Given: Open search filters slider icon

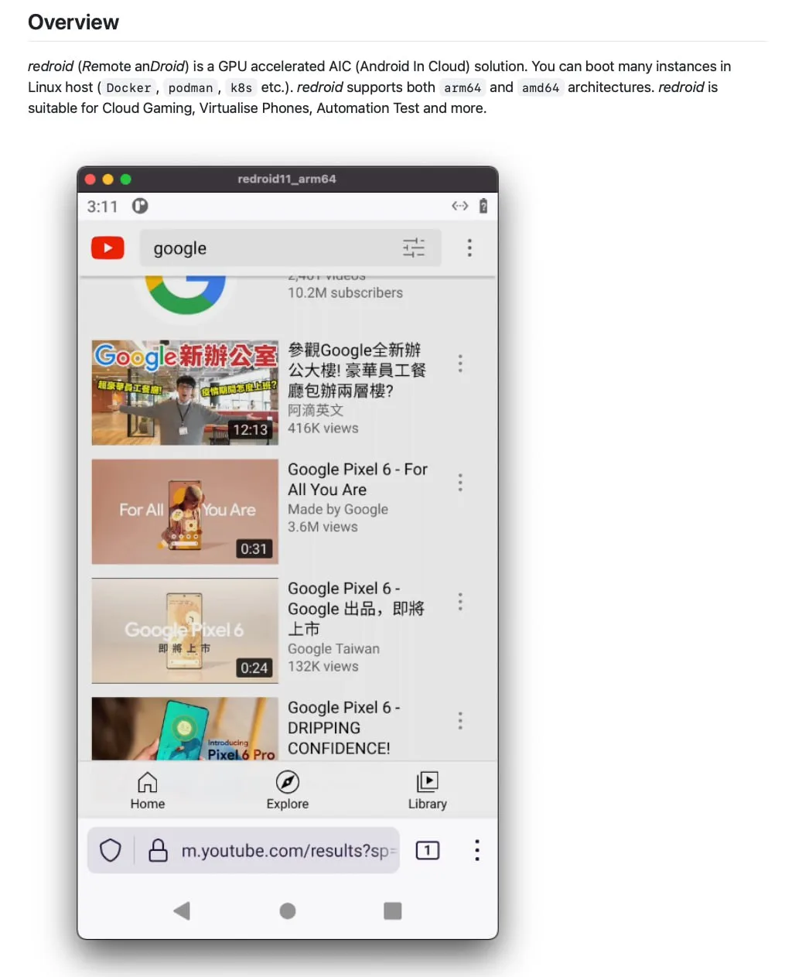Looking at the screenshot, I should [x=414, y=248].
